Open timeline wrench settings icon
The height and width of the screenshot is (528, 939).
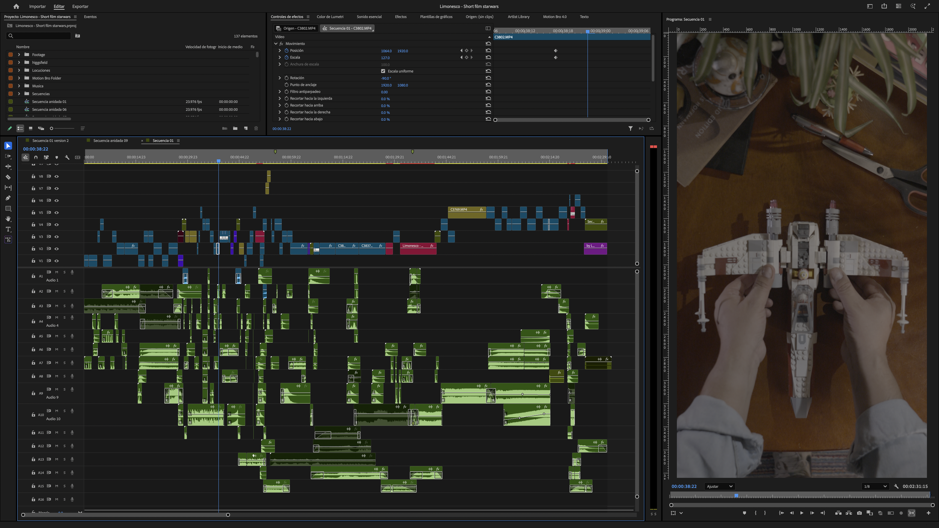pos(67,157)
